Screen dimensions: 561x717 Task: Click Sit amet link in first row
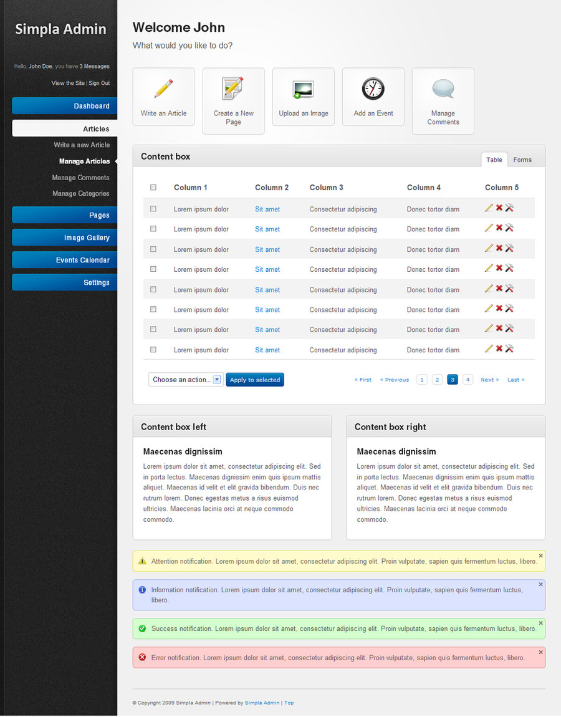267,209
